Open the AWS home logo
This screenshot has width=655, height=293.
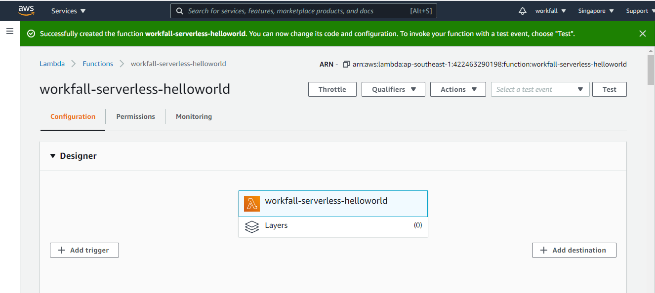[x=26, y=10]
